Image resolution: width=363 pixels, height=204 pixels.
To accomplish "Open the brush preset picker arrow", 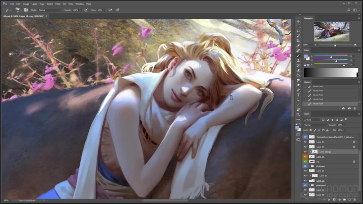I will (x=21, y=10).
